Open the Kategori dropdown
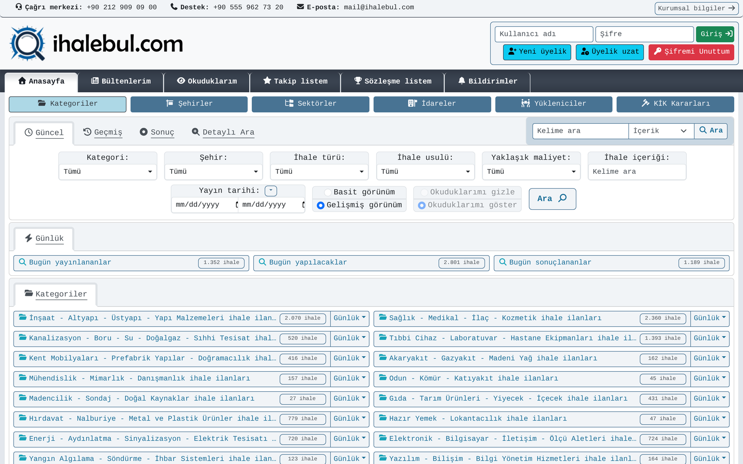 tap(108, 172)
